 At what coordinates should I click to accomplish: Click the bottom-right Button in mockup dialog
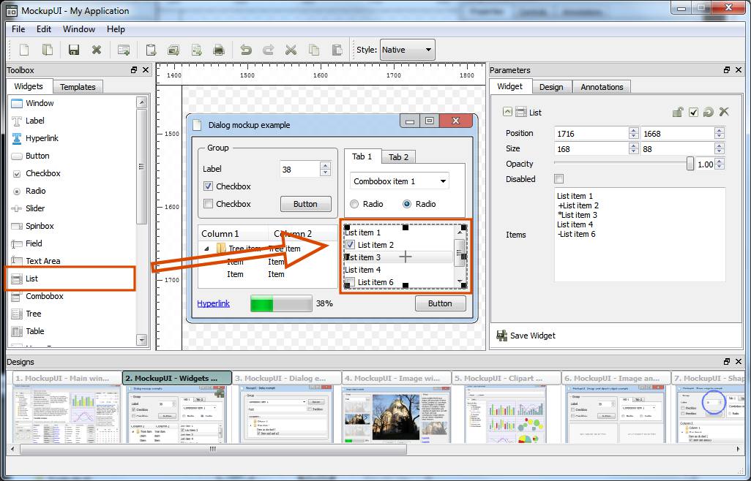pos(440,303)
